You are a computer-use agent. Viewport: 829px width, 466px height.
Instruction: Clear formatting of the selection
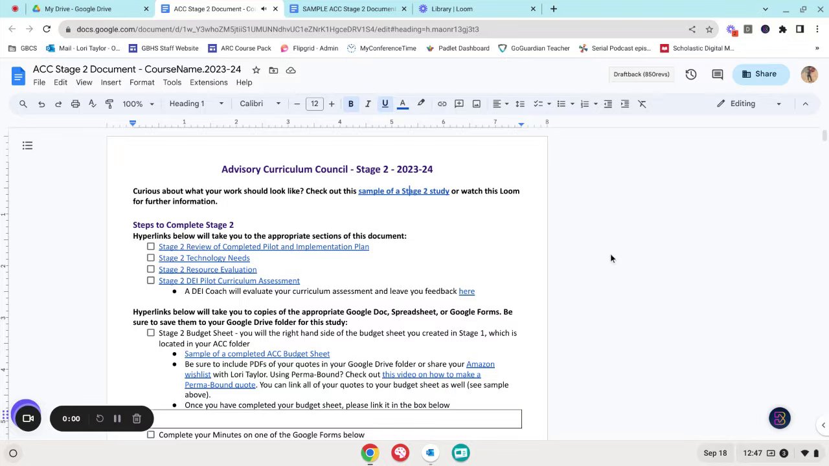point(642,104)
